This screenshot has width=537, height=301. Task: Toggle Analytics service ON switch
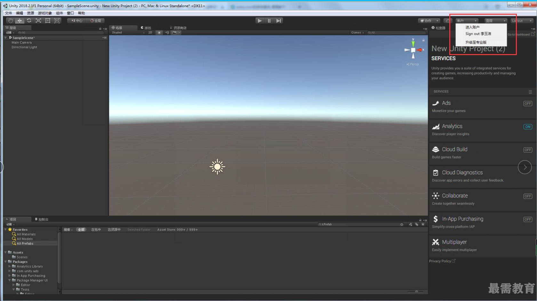(x=528, y=126)
